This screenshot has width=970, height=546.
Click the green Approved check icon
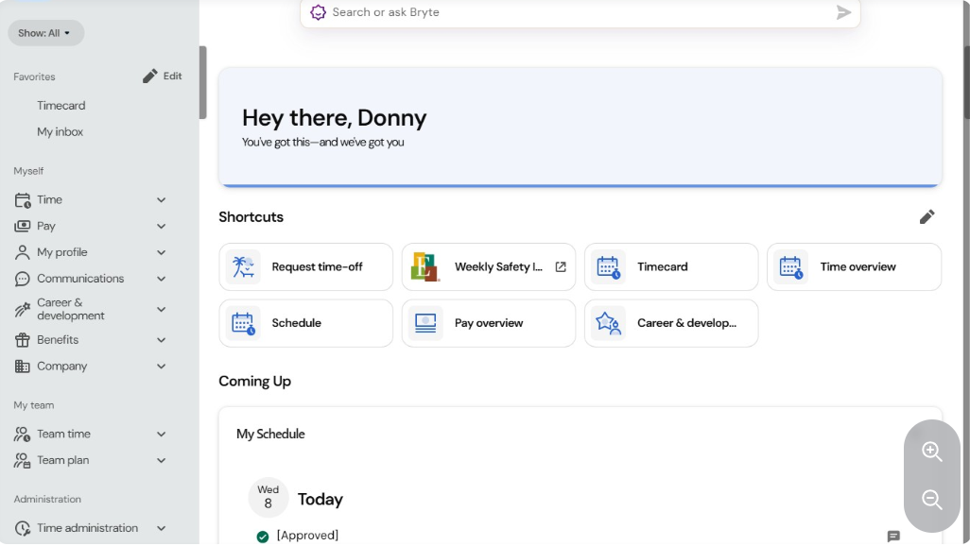[x=263, y=537]
